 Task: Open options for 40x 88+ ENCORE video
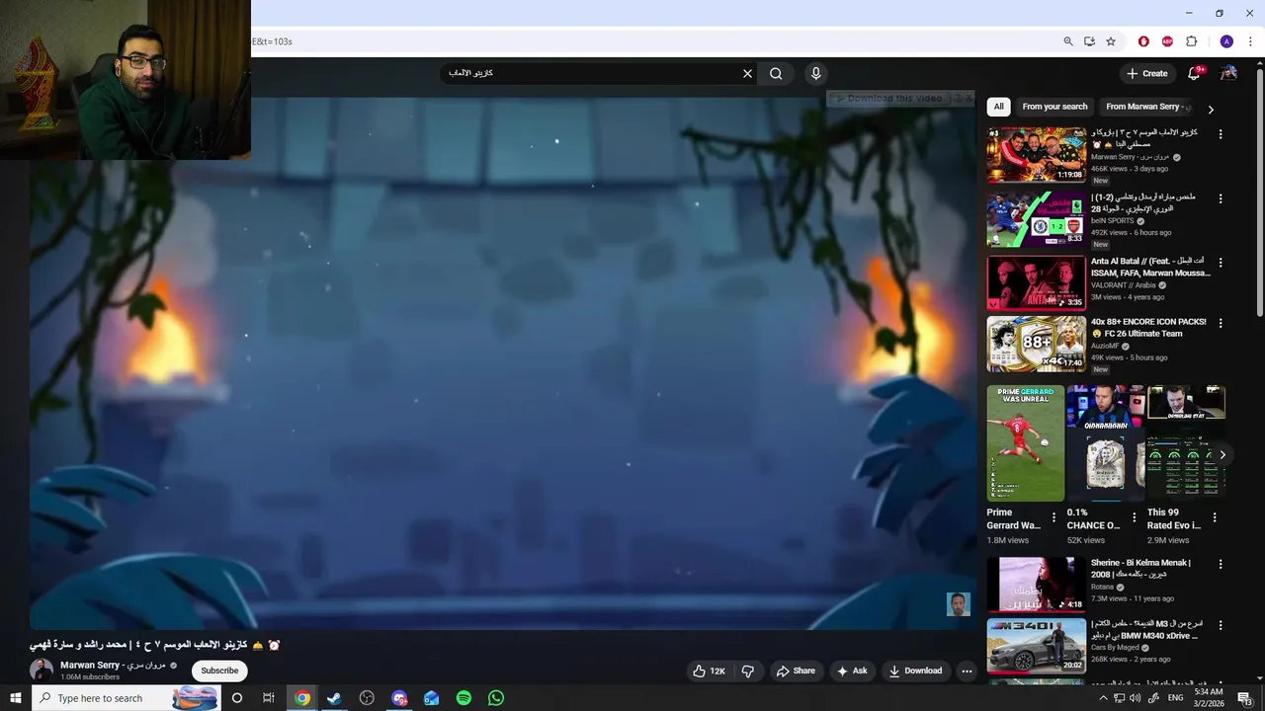pos(1221,323)
